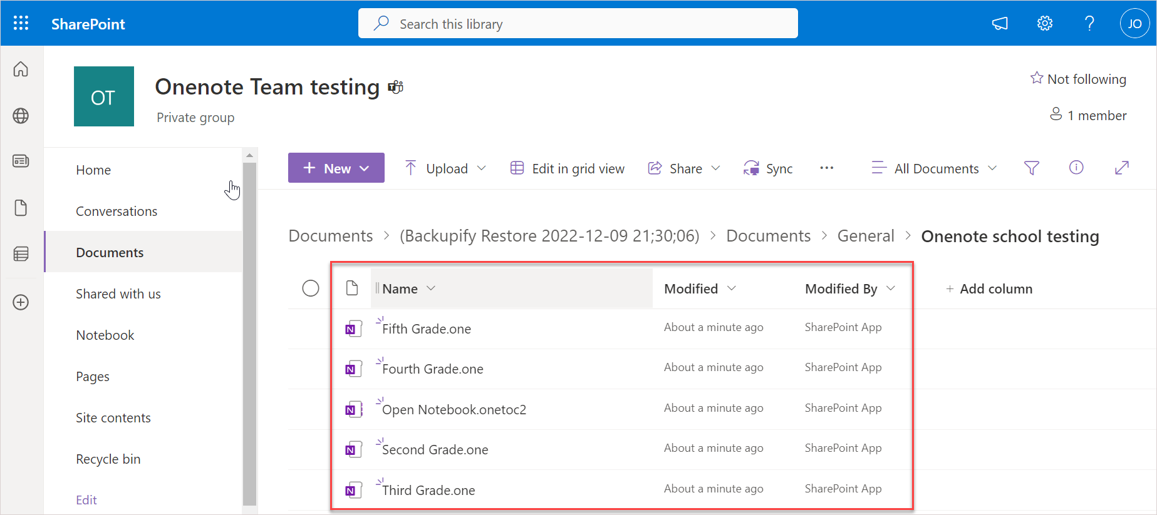
Task: Open the settings gear icon
Action: point(1044,24)
